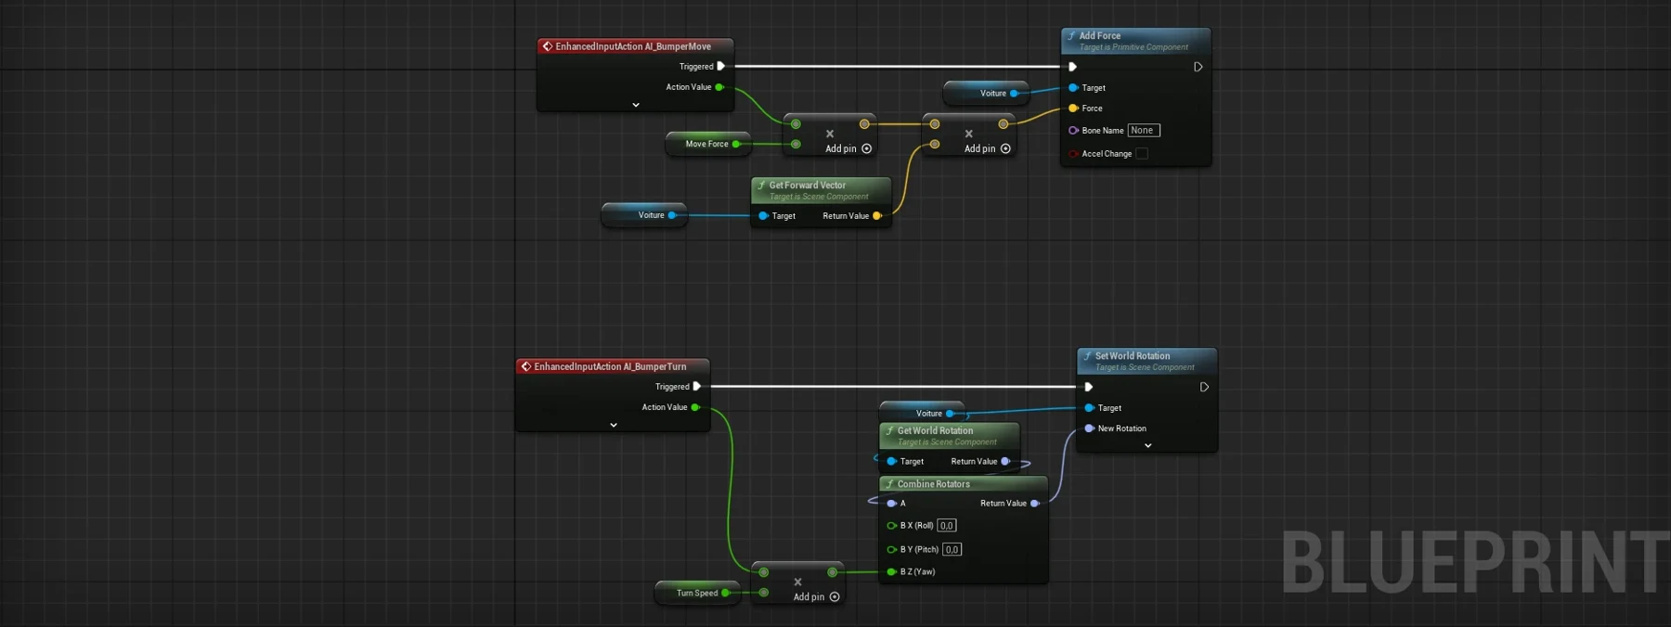Click the B Y (Pitch) value field
This screenshot has width=1671, height=627.
952,549
